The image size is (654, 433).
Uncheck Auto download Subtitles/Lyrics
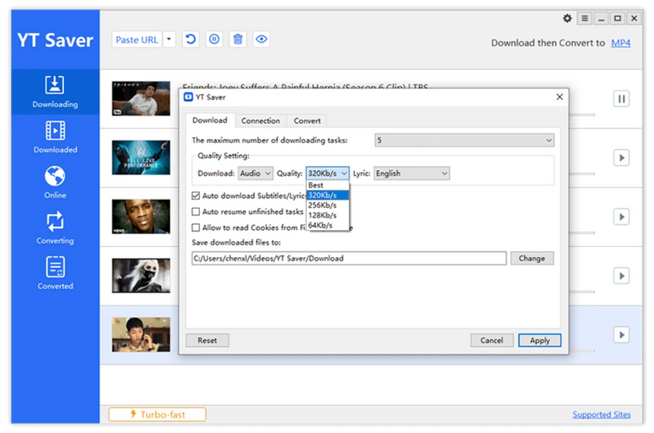click(196, 195)
